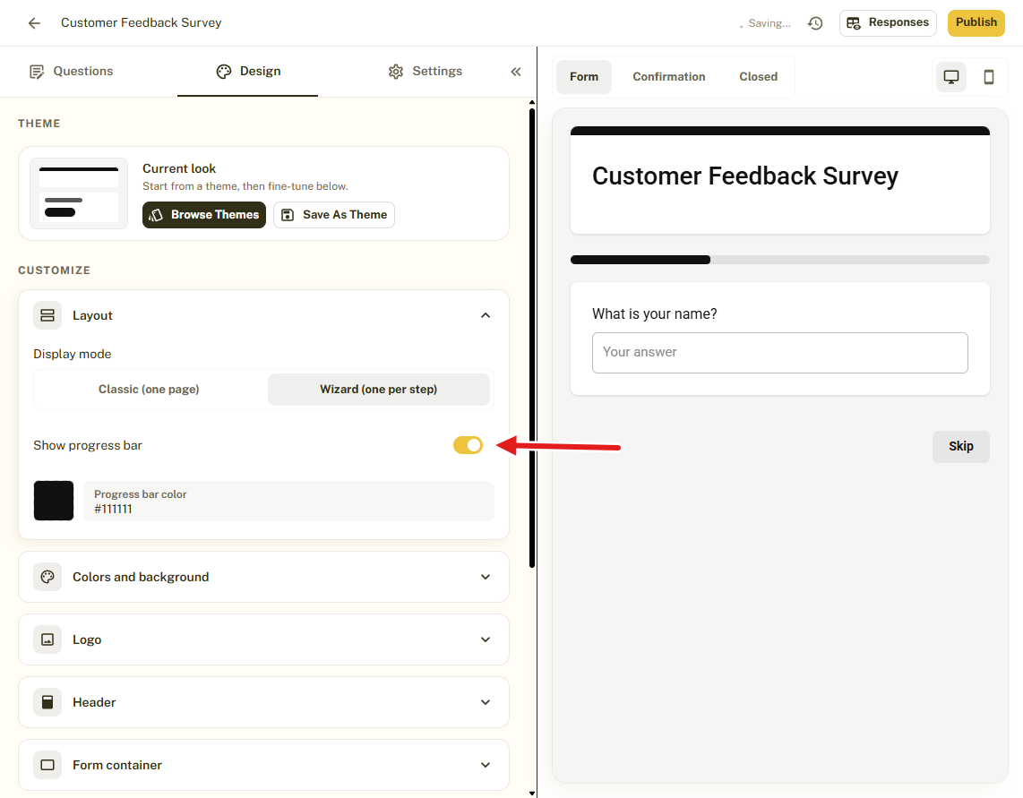Click the Form container icon
The image size is (1023, 798).
pyautogui.click(x=47, y=765)
